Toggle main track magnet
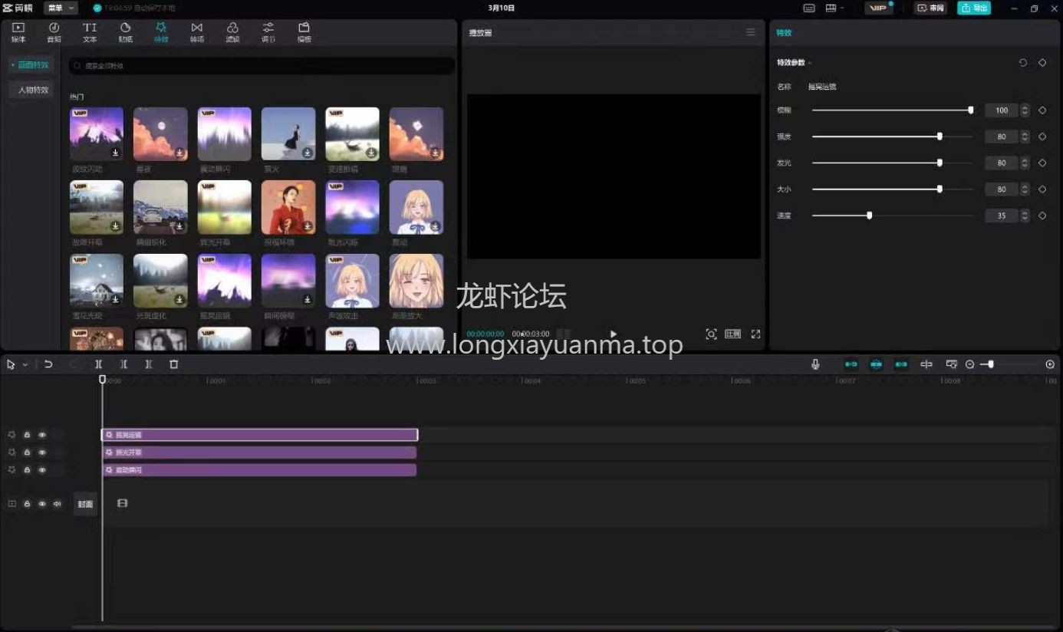The image size is (1063, 632). pyautogui.click(x=851, y=364)
